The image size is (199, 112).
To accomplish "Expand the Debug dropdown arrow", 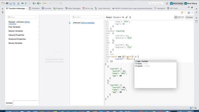I will 36,3.
